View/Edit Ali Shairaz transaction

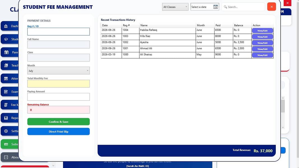pos(262,55)
